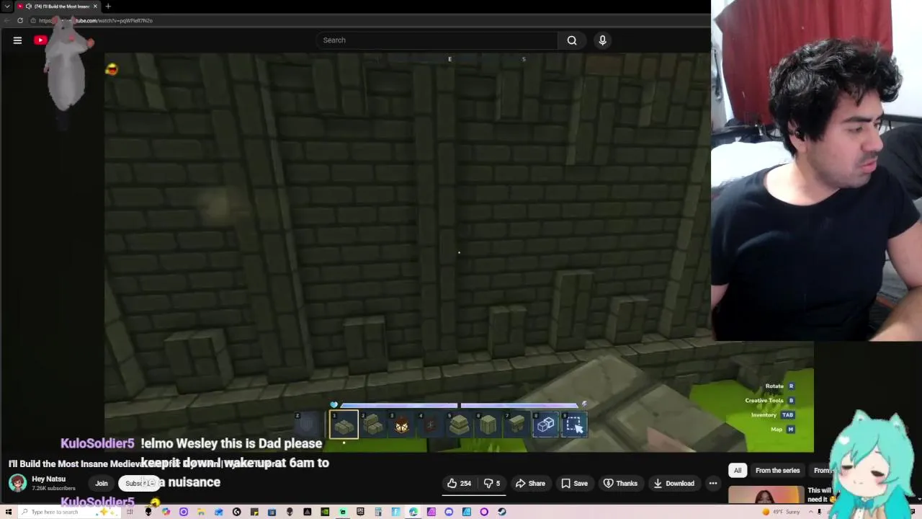This screenshot has height=519, width=922.
Task: Select hotbar slot two stone blocks
Action: pyautogui.click(x=373, y=425)
